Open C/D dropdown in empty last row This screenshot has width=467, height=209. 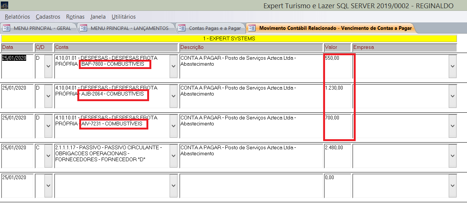(x=48, y=185)
